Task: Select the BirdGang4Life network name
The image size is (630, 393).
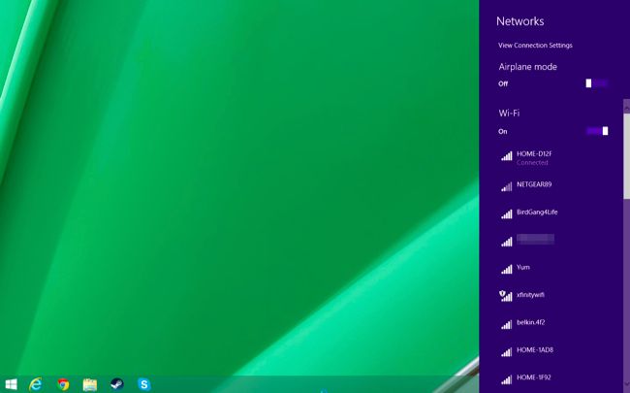Action: (x=537, y=212)
